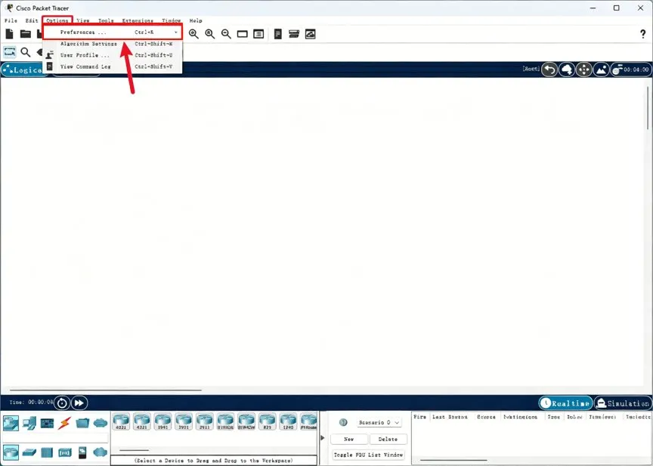Click the New Cluster cloud icon

[x=567, y=69]
